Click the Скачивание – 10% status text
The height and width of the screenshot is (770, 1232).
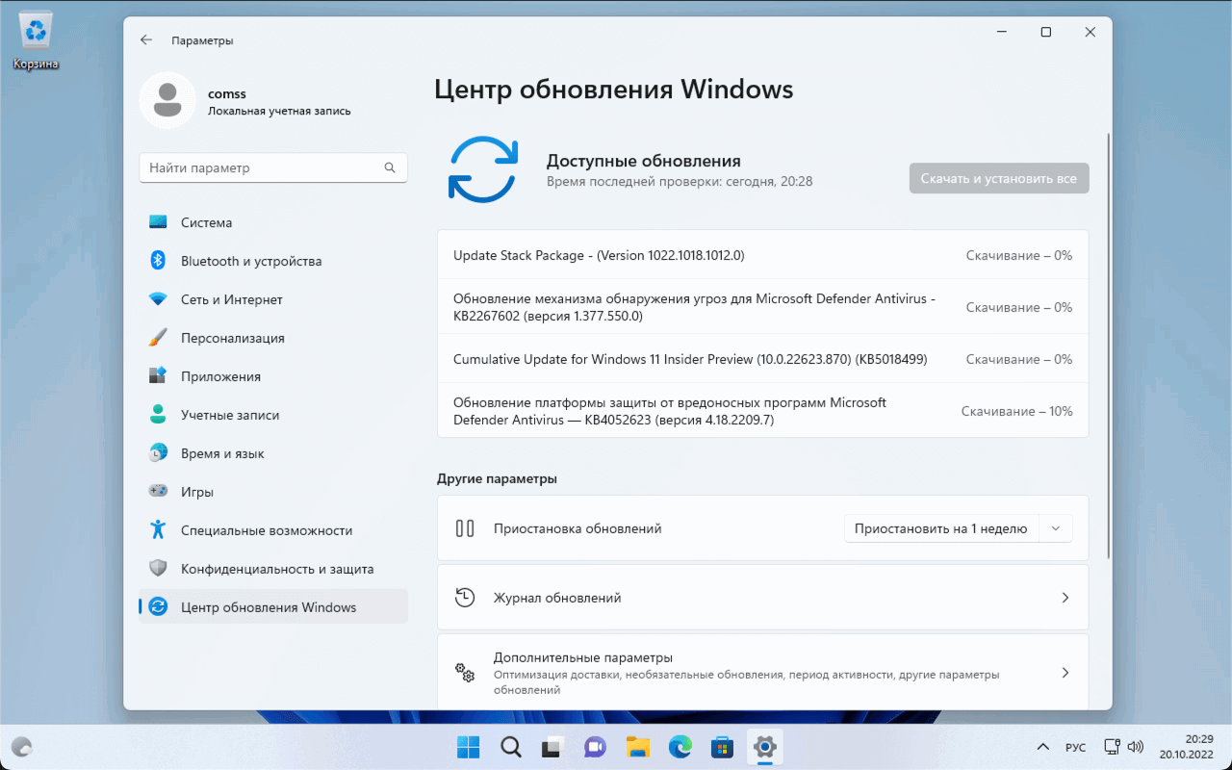point(1016,411)
